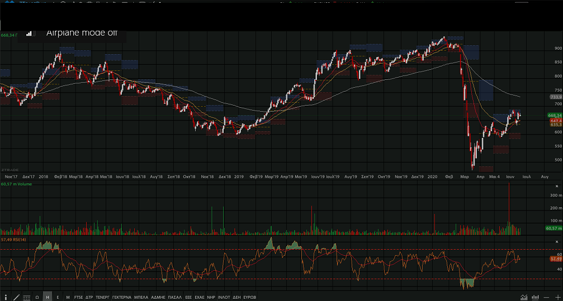Open the FTSE symbol tab
Image resolution: width=563 pixels, height=301 pixels.
78,297
